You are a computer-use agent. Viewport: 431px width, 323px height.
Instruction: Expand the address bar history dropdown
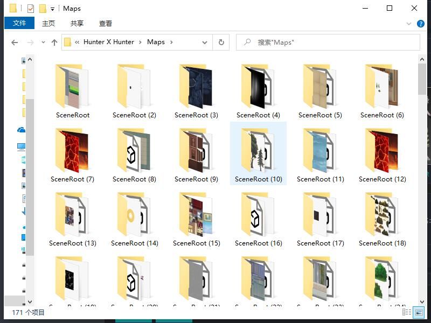click(x=205, y=43)
